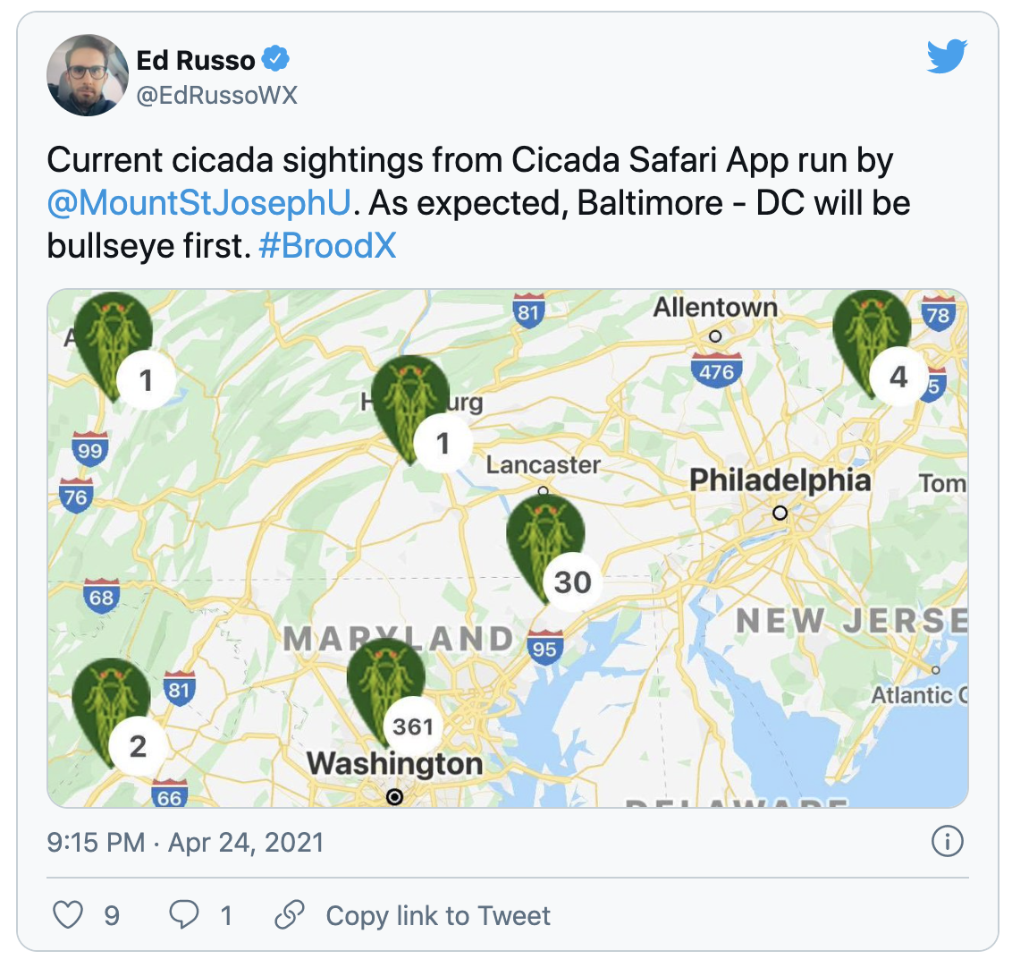Click the Philadelphia label on the map
This screenshot has width=1012, height=968.
click(x=780, y=480)
